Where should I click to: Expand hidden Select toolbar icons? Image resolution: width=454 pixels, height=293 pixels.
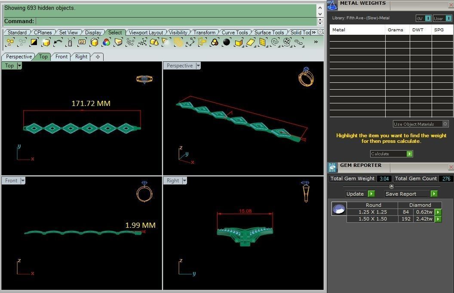pos(316,42)
